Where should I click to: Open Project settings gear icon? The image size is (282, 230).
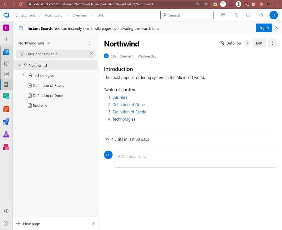6,211
